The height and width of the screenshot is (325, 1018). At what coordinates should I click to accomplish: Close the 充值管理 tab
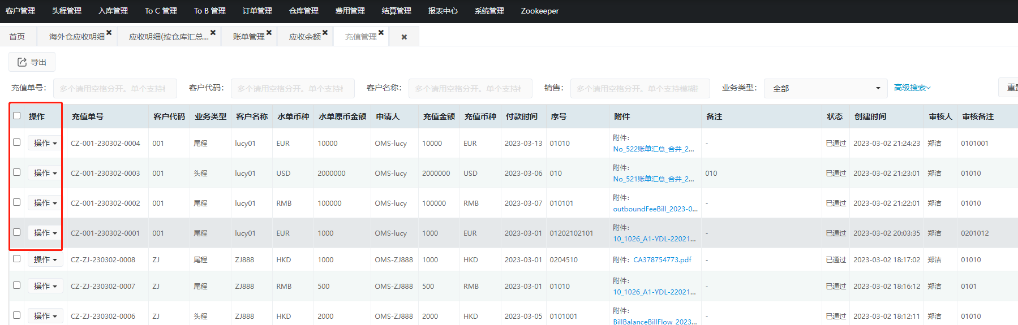coord(381,33)
